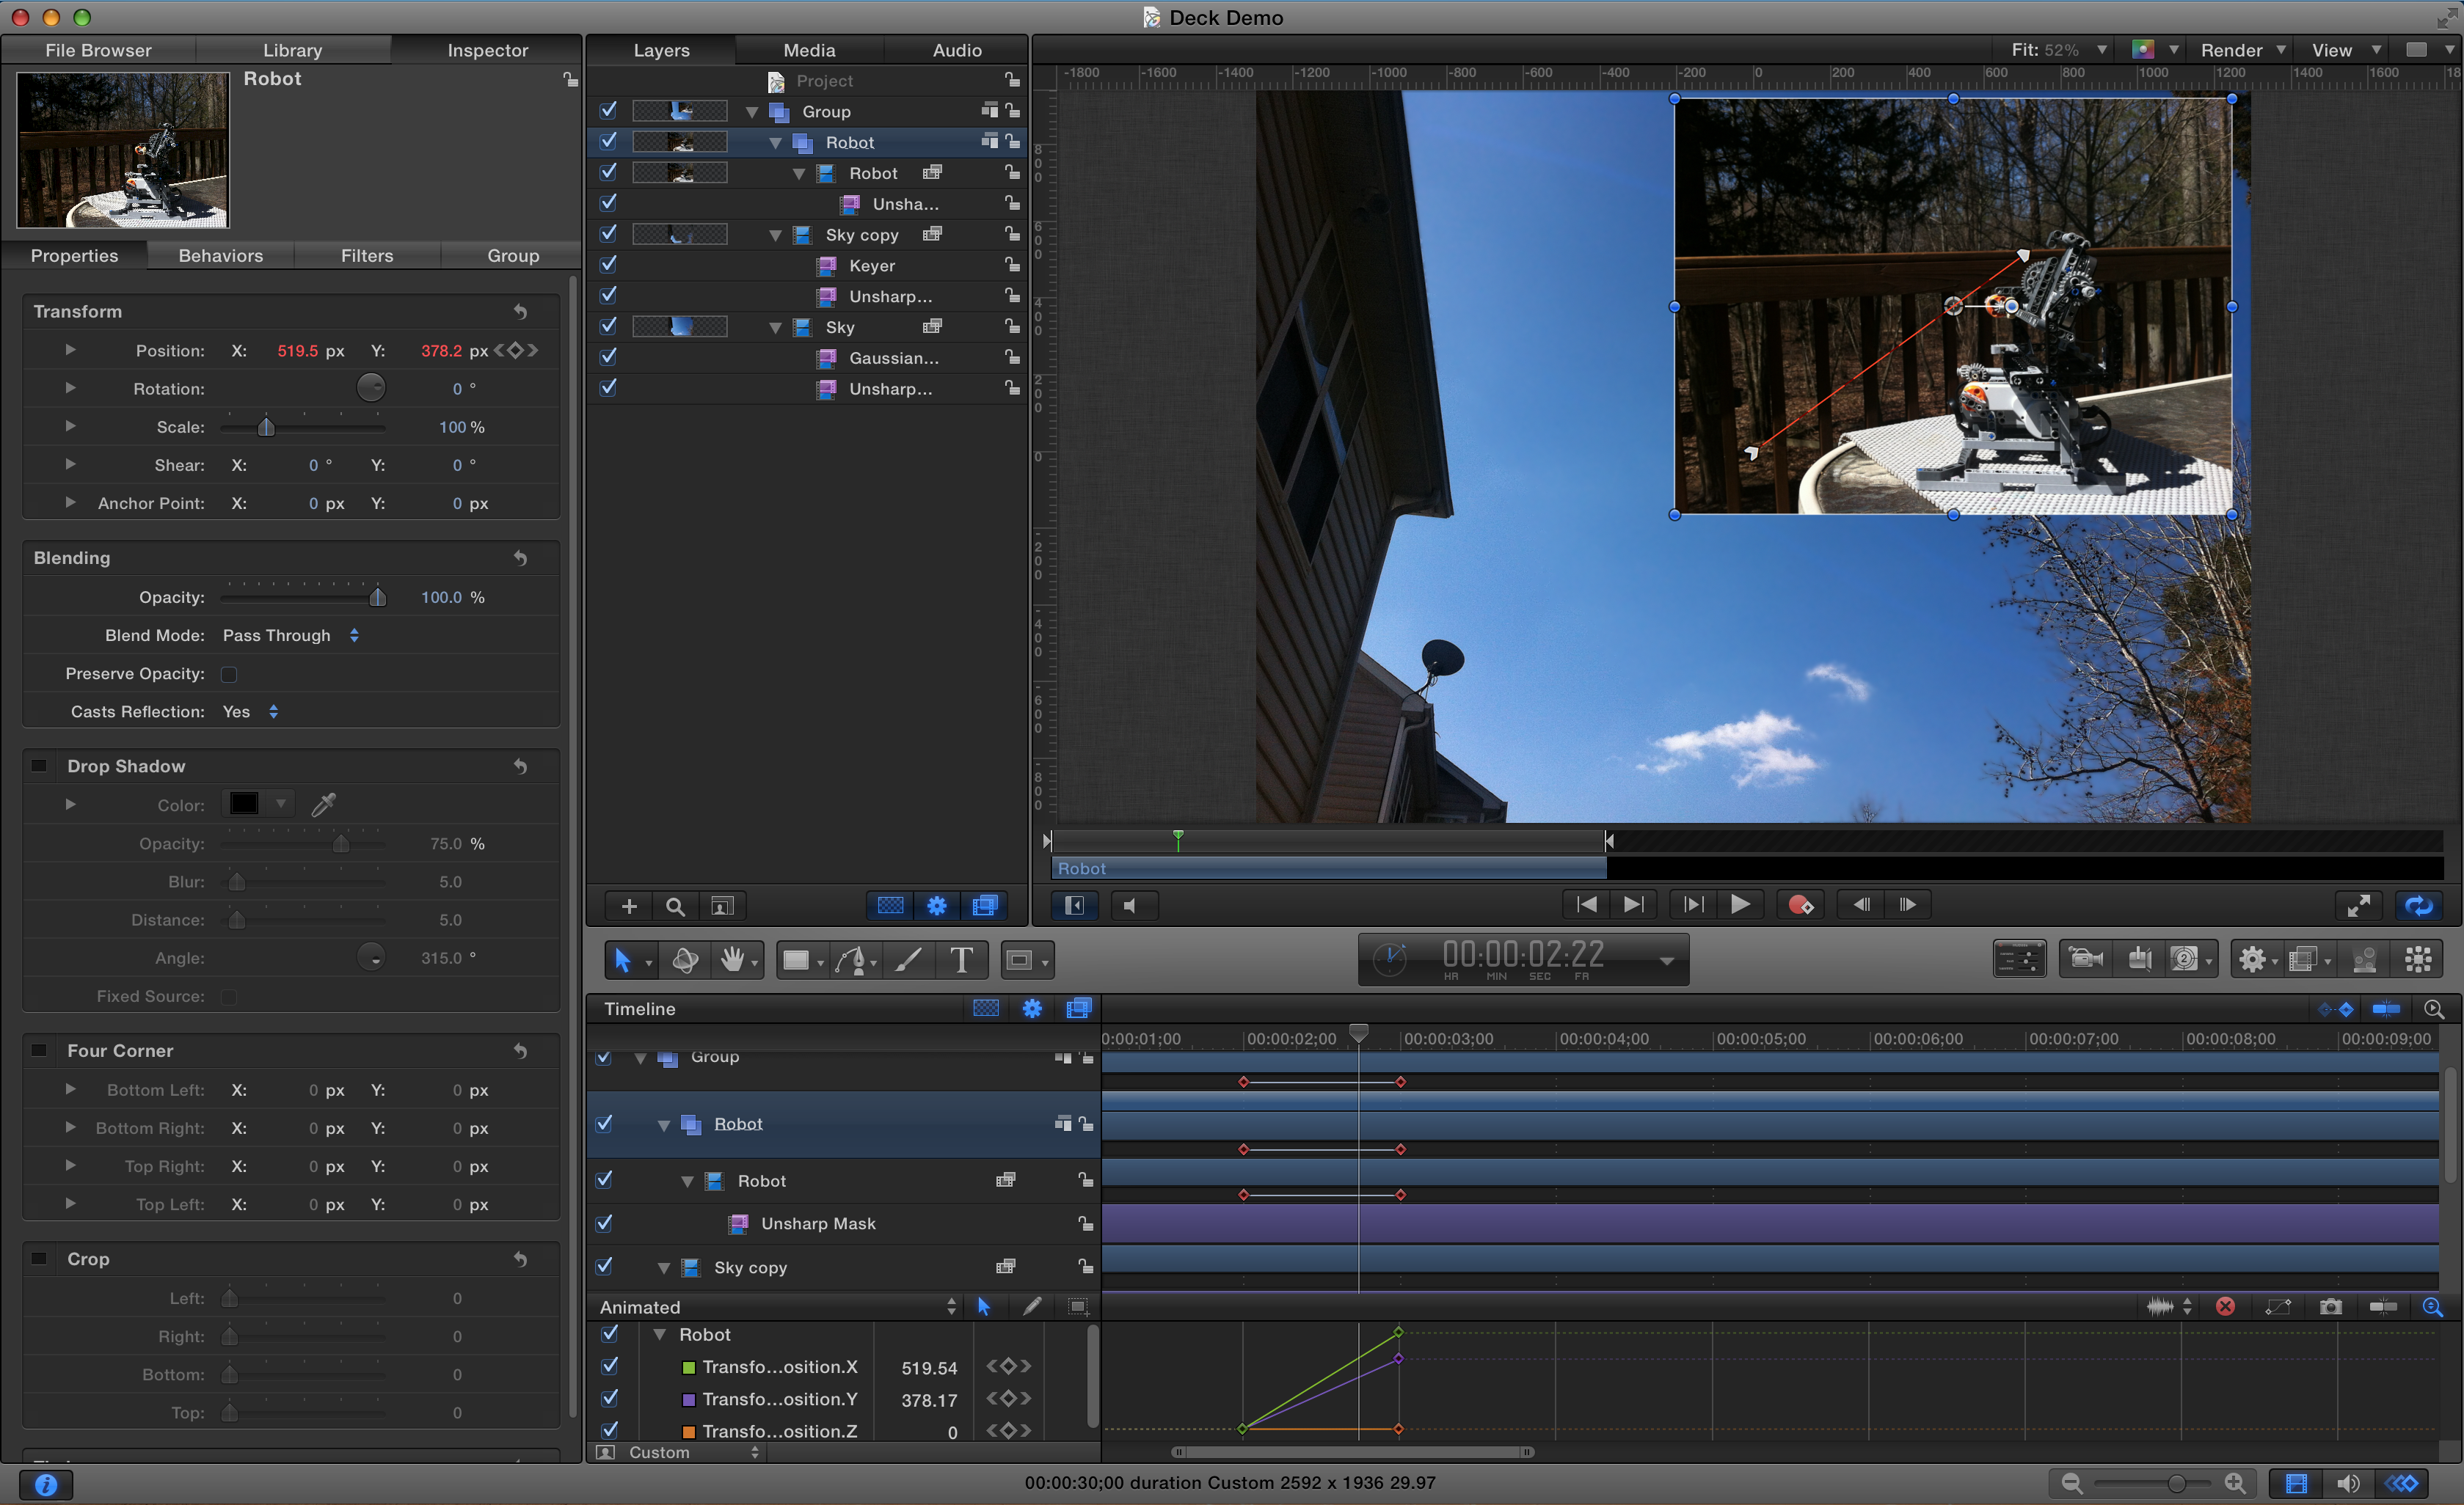Viewport: 2464px width, 1505px height.
Task: Collapse the Sky copy layer in timeline
Action: click(x=665, y=1267)
